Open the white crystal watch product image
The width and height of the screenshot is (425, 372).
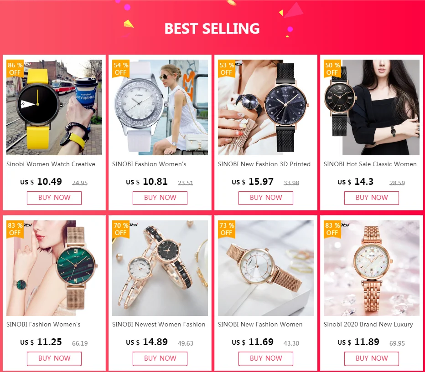click(160, 107)
